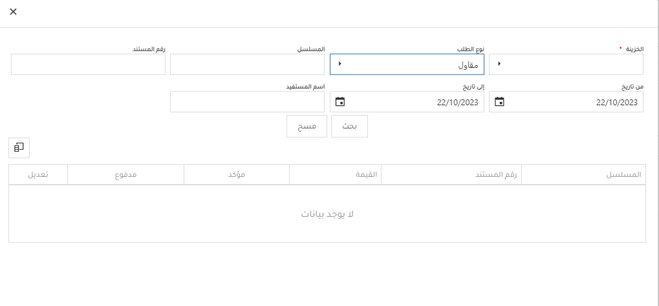Click the اسم المستفيد text field

[x=247, y=102]
